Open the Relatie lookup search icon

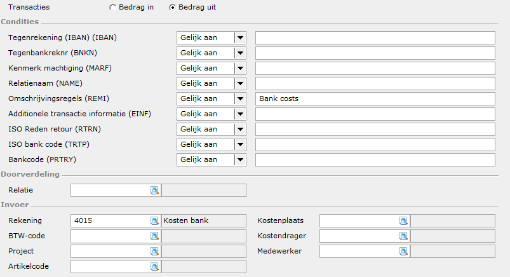[154, 191]
